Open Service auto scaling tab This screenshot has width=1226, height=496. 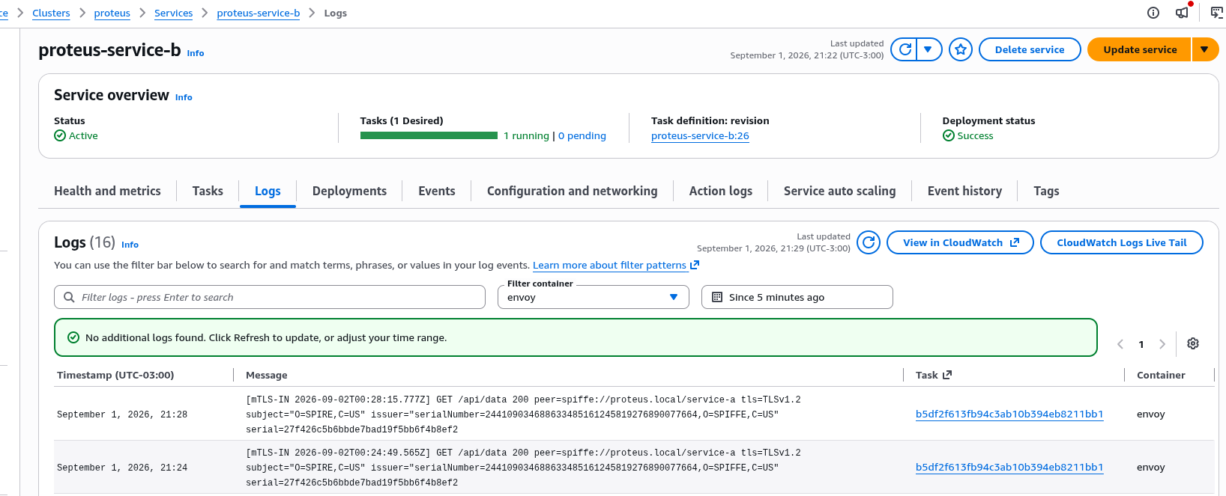point(839,191)
